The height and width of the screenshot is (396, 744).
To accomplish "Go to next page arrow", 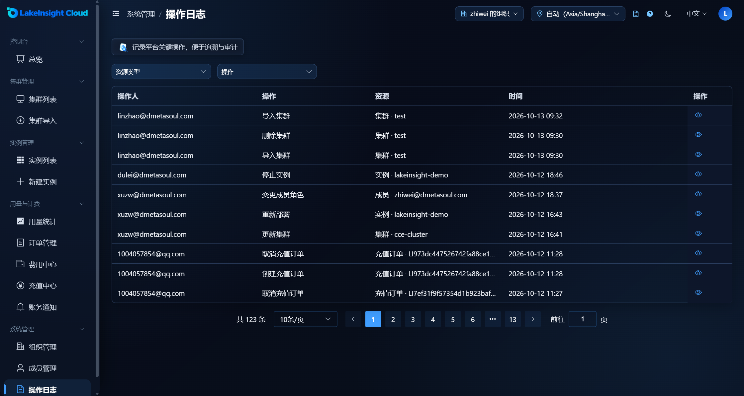I will coord(532,319).
